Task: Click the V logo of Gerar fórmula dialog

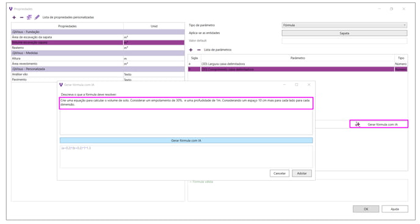Action: 61,85
